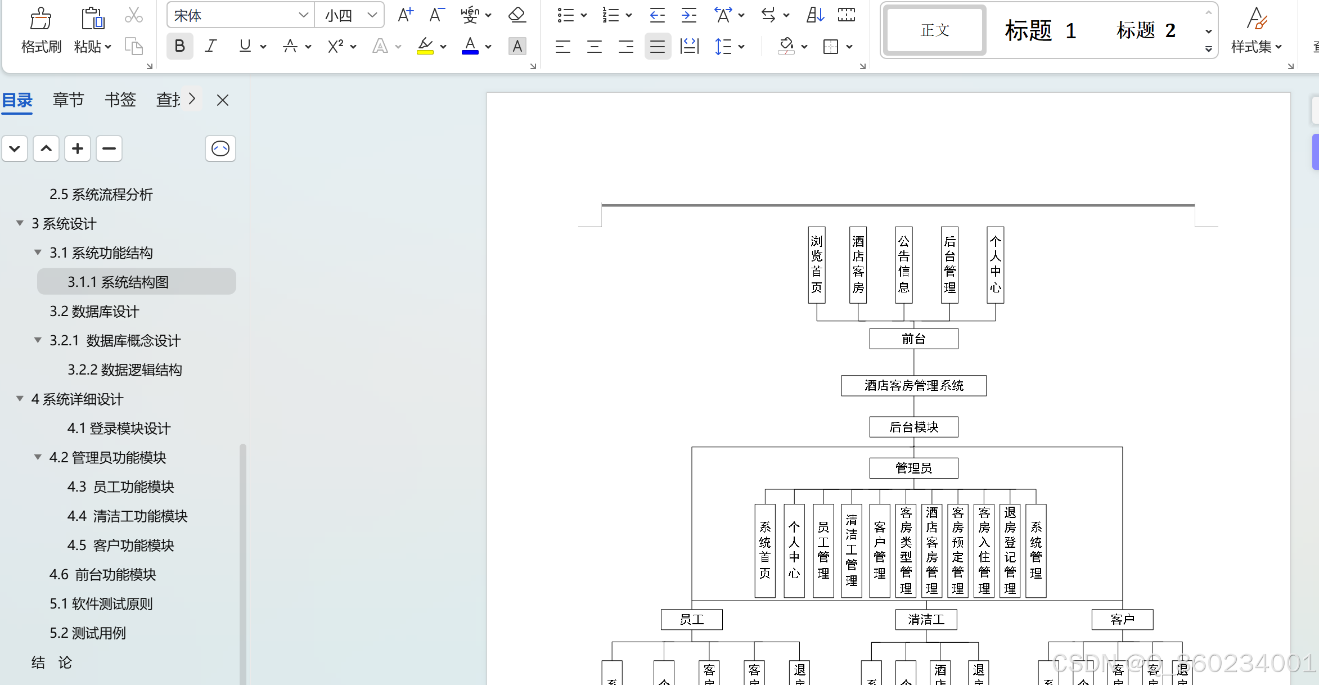Click the minus button in outline panel
Image resolution: width=1319 pixels, height=685 pixels.
tap(109, 148)
